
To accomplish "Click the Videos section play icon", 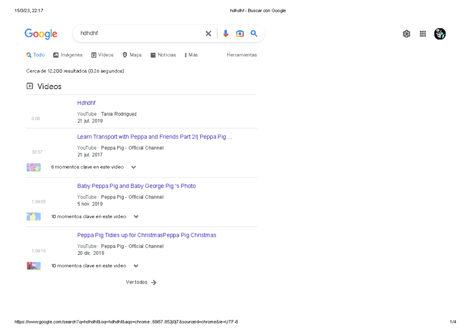I will (x=29, y=86).
